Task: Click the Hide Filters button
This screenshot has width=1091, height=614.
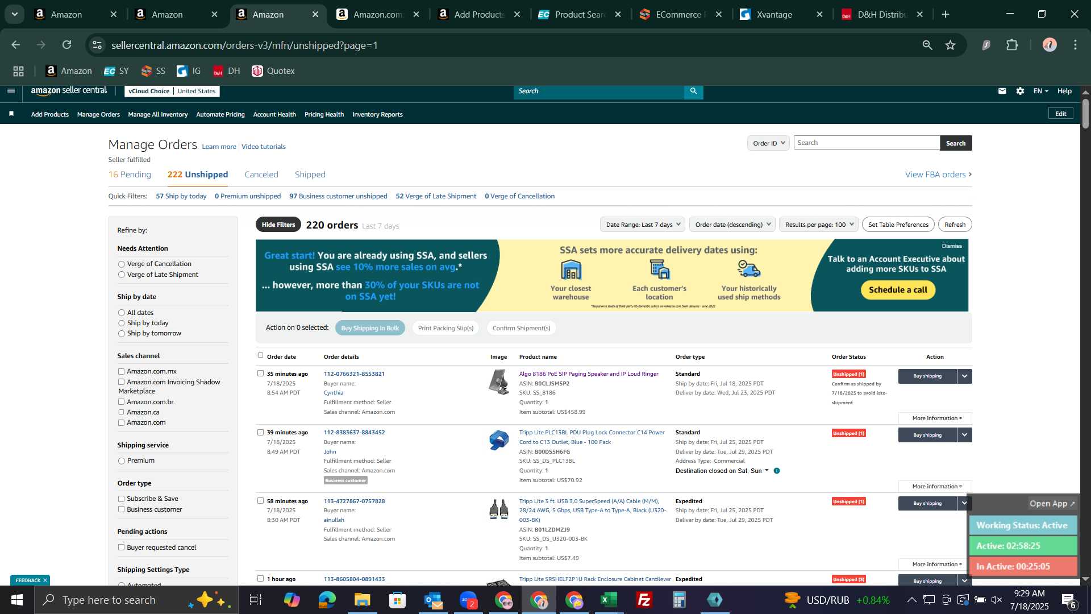Action: coord(278,225)
